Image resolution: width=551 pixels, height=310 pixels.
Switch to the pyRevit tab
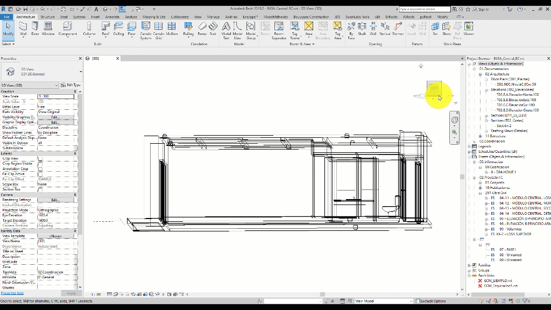click(x=426, y=17)
